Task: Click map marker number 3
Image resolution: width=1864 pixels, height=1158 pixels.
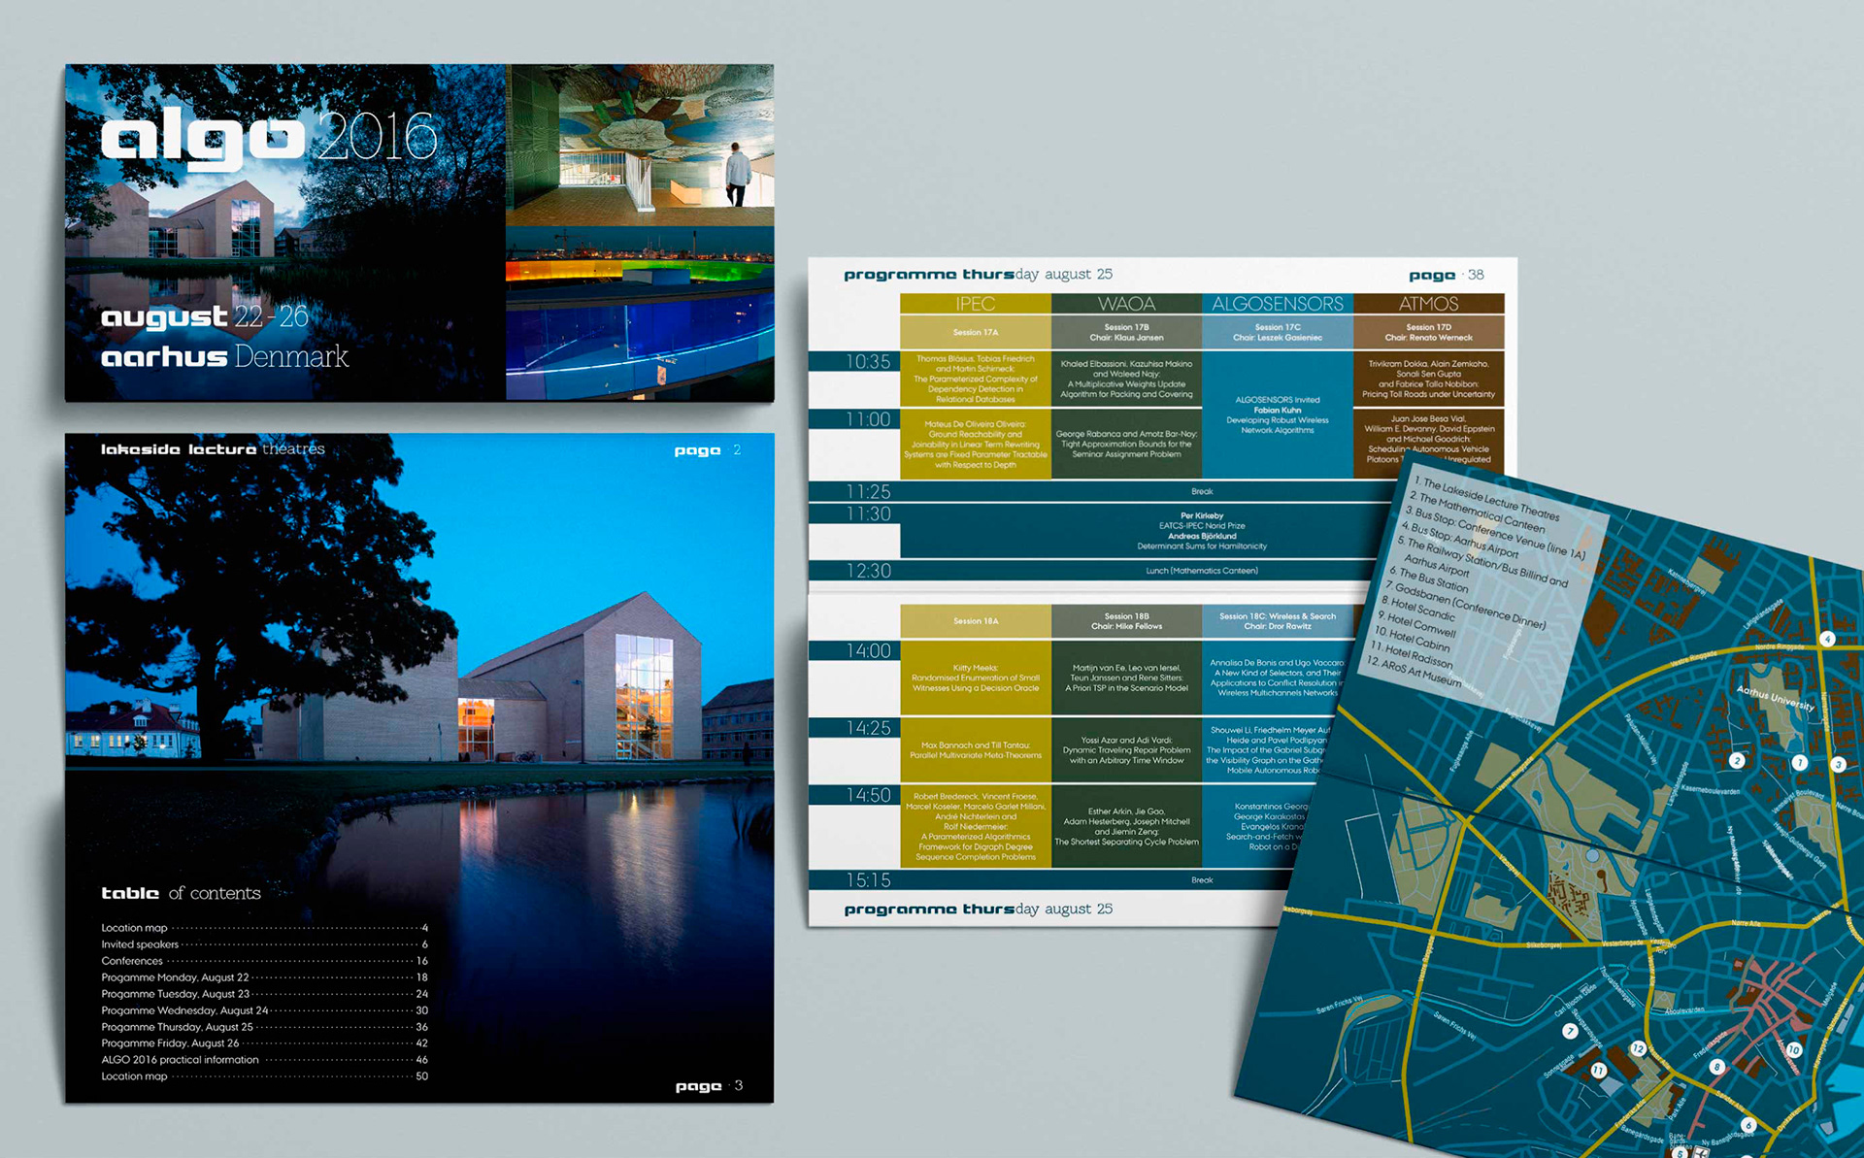Action: coord(1838,765)
